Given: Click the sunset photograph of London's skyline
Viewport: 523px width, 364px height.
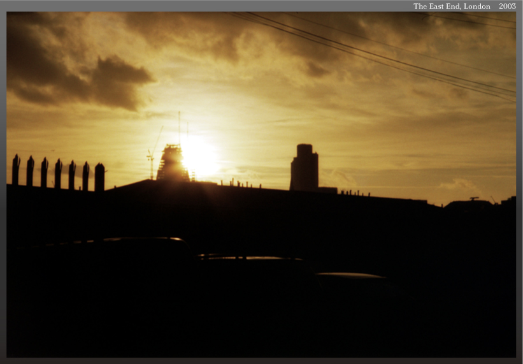Looking at the screenshot, I should point(261,184).
